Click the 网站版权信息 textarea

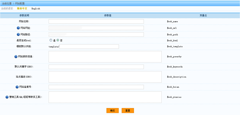105,57
